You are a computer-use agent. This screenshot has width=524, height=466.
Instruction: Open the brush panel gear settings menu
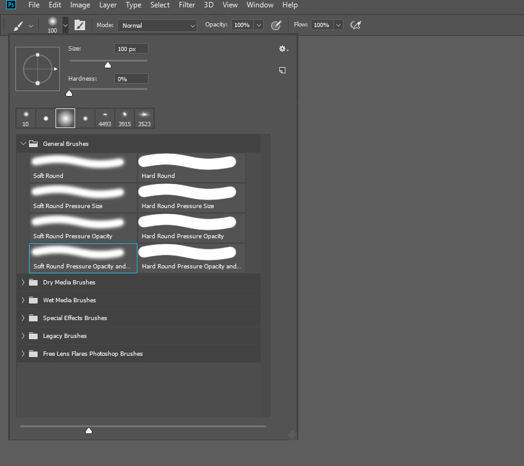[x=284, y=49]
